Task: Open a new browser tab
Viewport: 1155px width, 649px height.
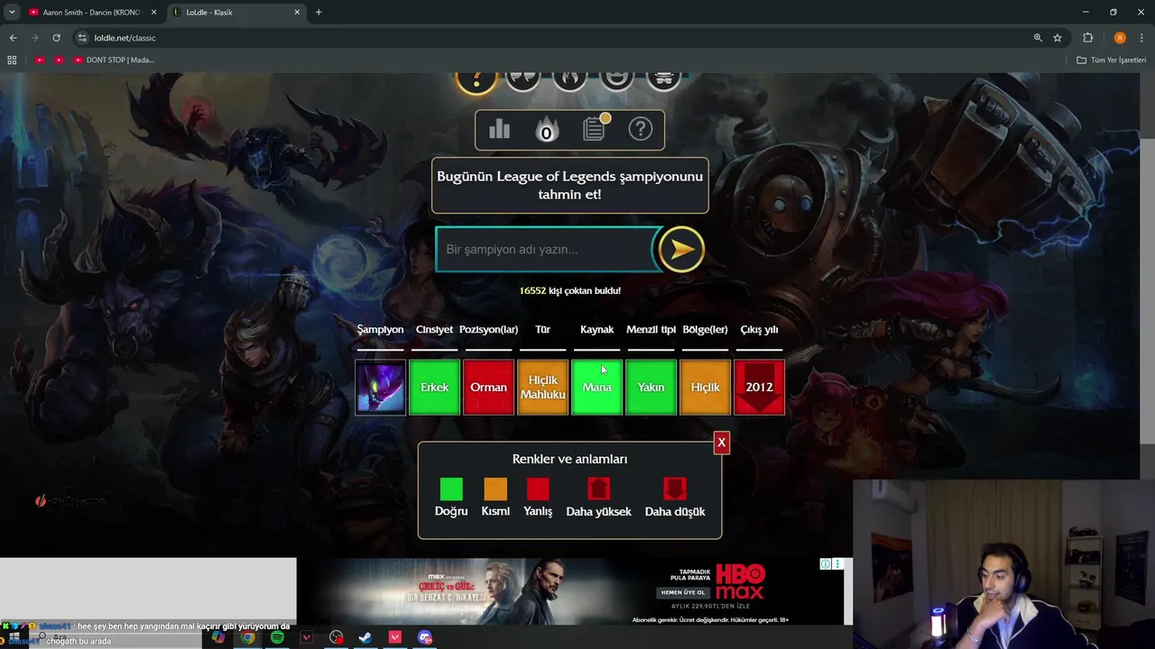Action: pos(319,12)
